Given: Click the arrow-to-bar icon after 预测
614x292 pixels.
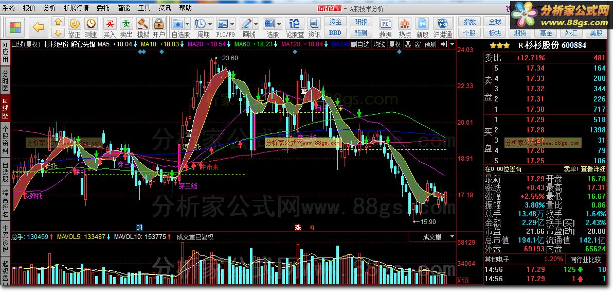Looking at the screenshot, I should (444, 44).
